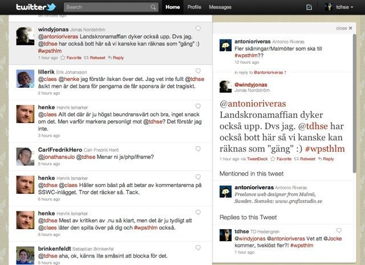365x265 pixels.
Task: Open tdhse account dropdown menu
Action: [344, 7]
